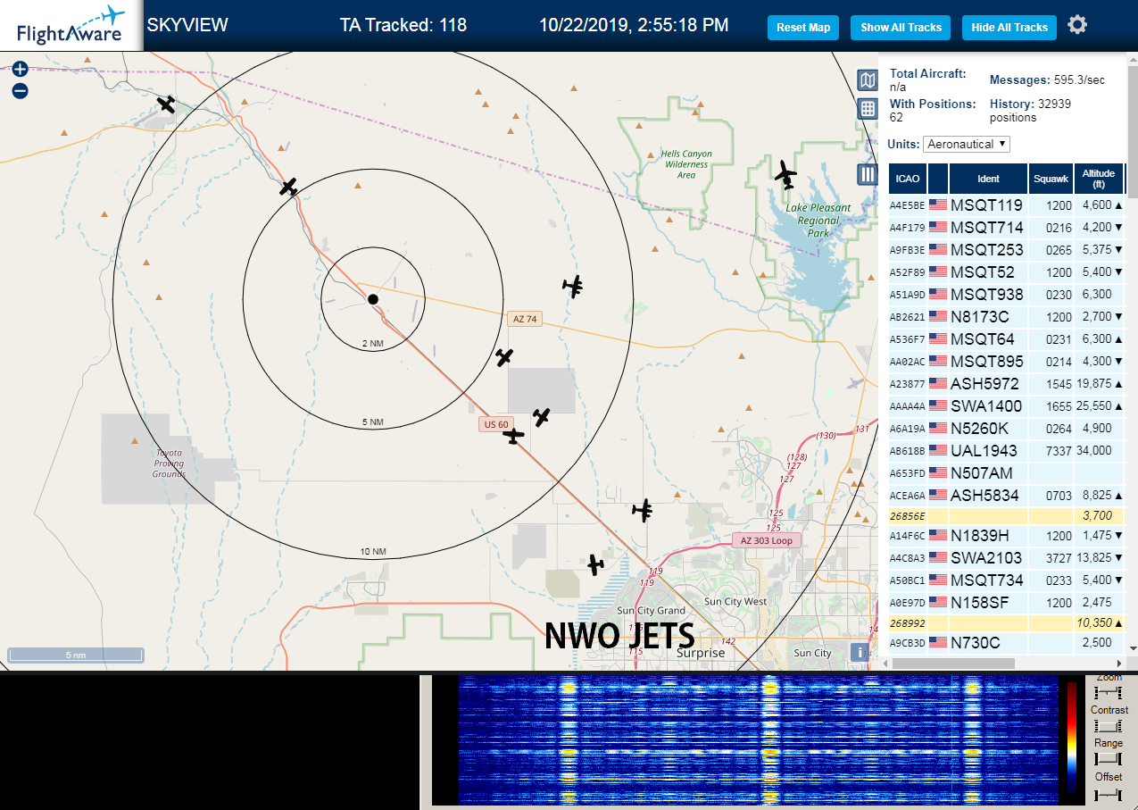Adjust the Contrast slider in waterfall panel

click(x=1109, y=726)
